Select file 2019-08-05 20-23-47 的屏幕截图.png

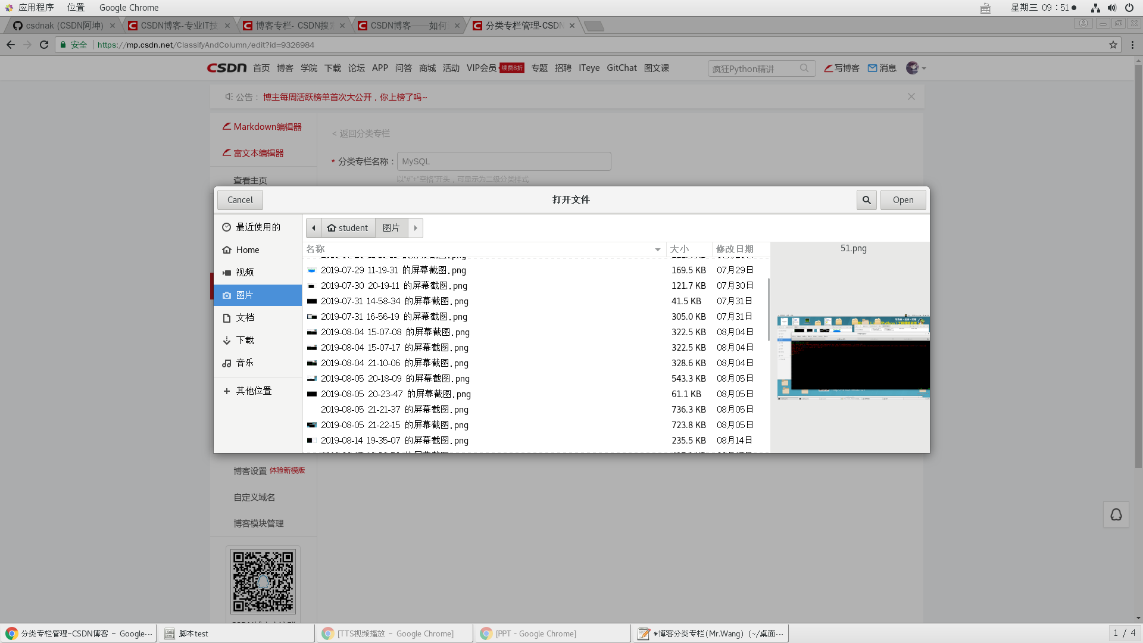tap(536, 394)
